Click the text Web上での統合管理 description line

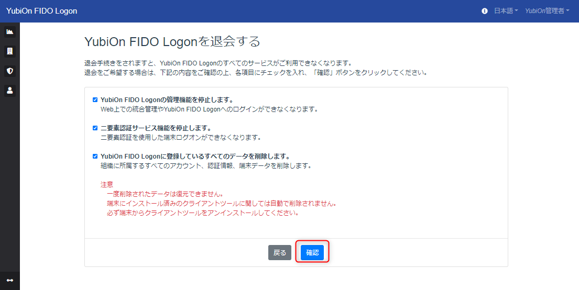tap(210, 109)
